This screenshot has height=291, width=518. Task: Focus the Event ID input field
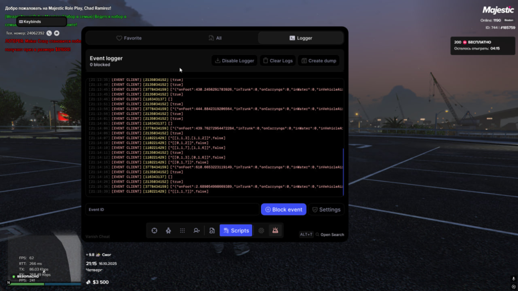[x=172, y=210]
